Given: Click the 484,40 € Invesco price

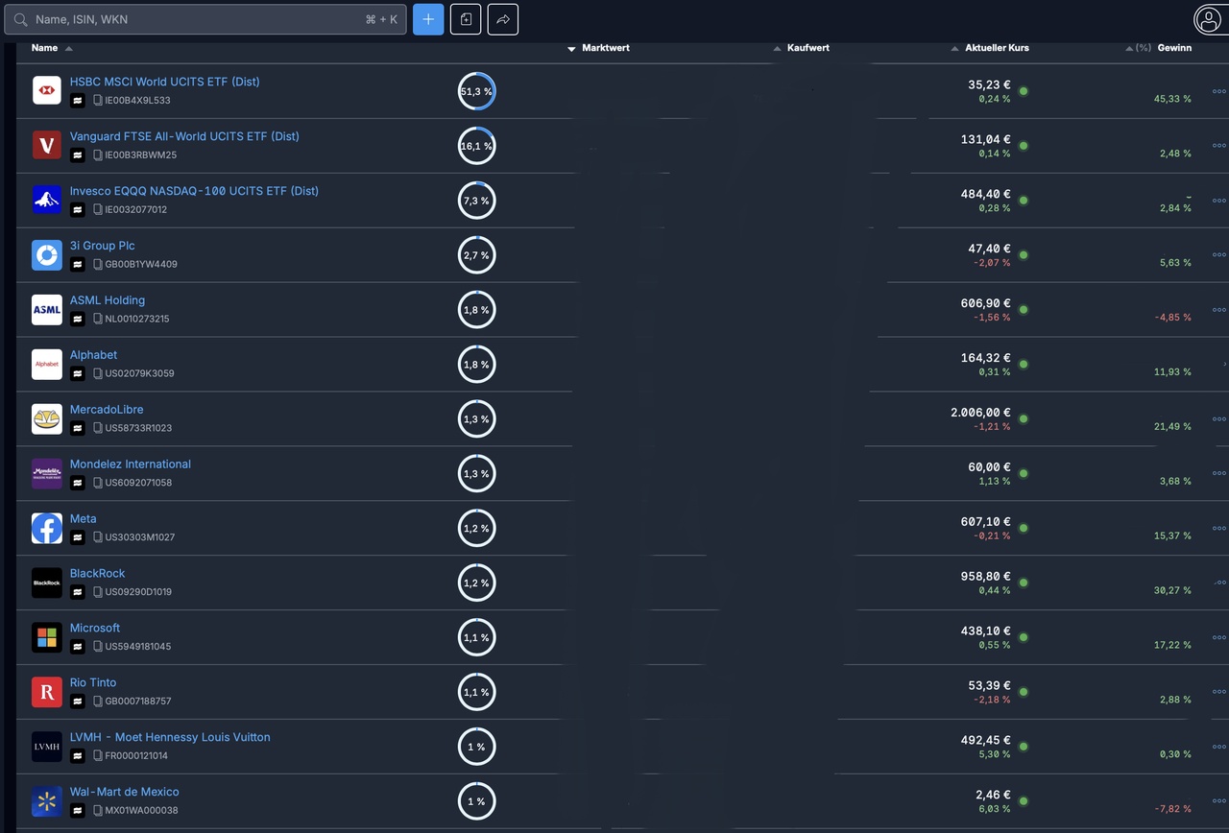Looking at the screenshot, I should (x=986, y=194).
